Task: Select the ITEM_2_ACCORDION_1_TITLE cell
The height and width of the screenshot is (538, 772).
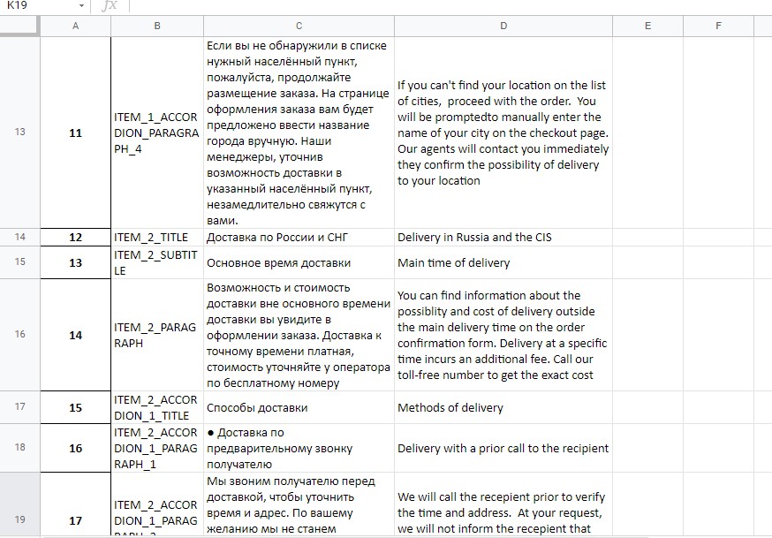Action: [157, 407]
